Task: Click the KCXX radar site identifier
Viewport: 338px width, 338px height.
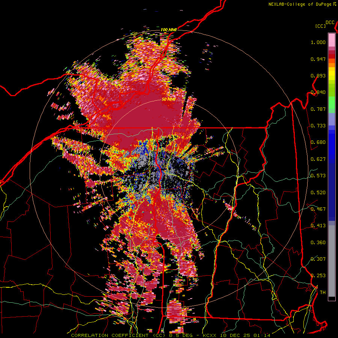Action: point(209,335)
